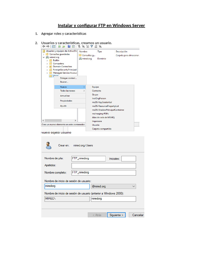Click the mired.org domain icon in list pane
This screenshot has height=271, width=203.
point(80,58)
